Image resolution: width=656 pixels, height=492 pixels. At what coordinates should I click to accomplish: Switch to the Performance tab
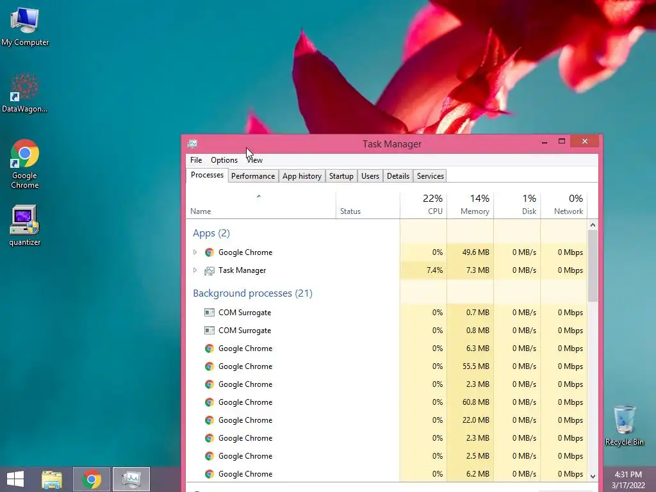[253, 176]
